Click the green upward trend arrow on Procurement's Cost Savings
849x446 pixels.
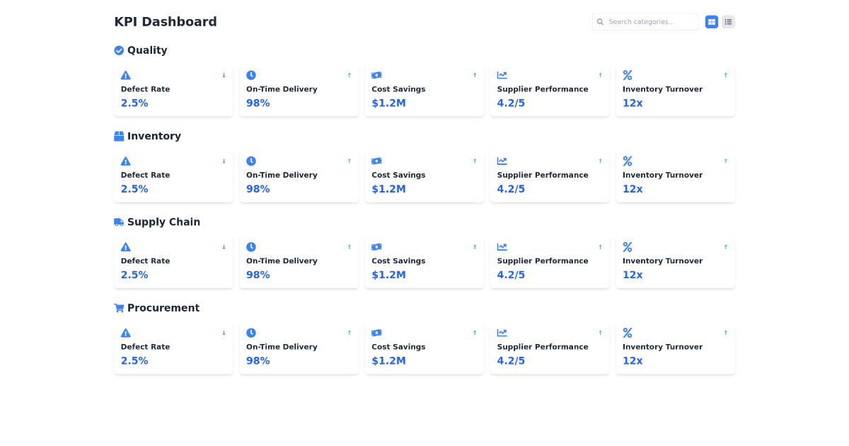[x=474, y=333]
